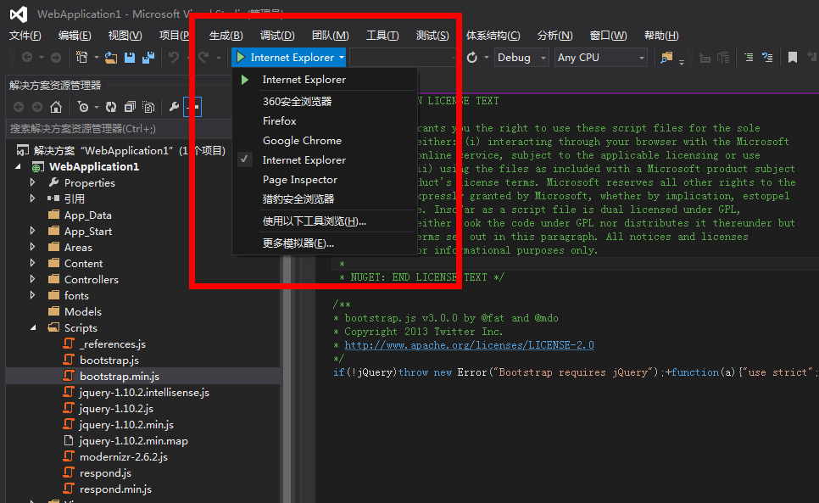This screenshot has height=503, width=819.
Task: Select the App_Data folder
Action: 88,215
